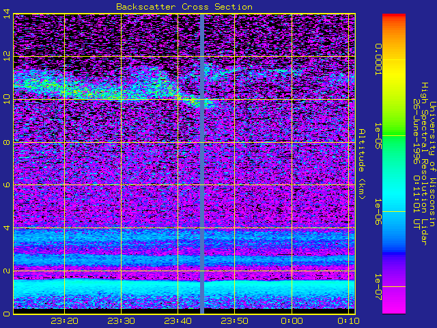Click the "High Spectral Resolution Lidar" text
The height and width of the screenshot is (328, 437).
click(x=424, y=164)
